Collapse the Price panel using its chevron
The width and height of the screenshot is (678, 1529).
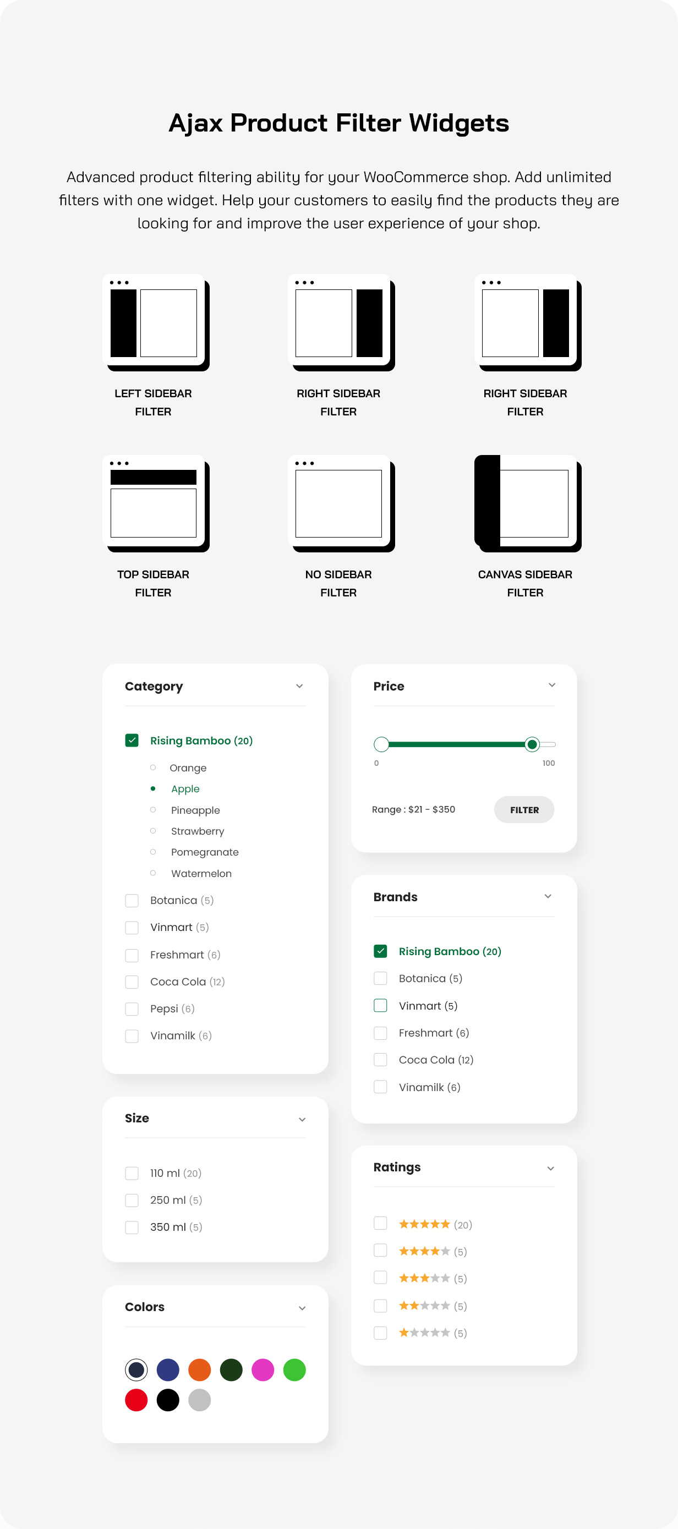click(x=551, y=685)
